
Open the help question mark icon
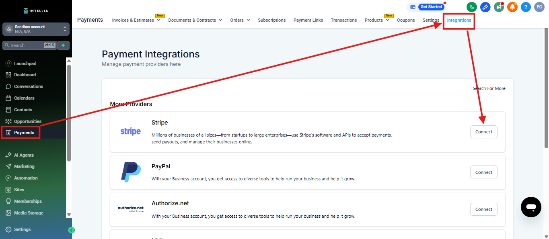[526, 7]
